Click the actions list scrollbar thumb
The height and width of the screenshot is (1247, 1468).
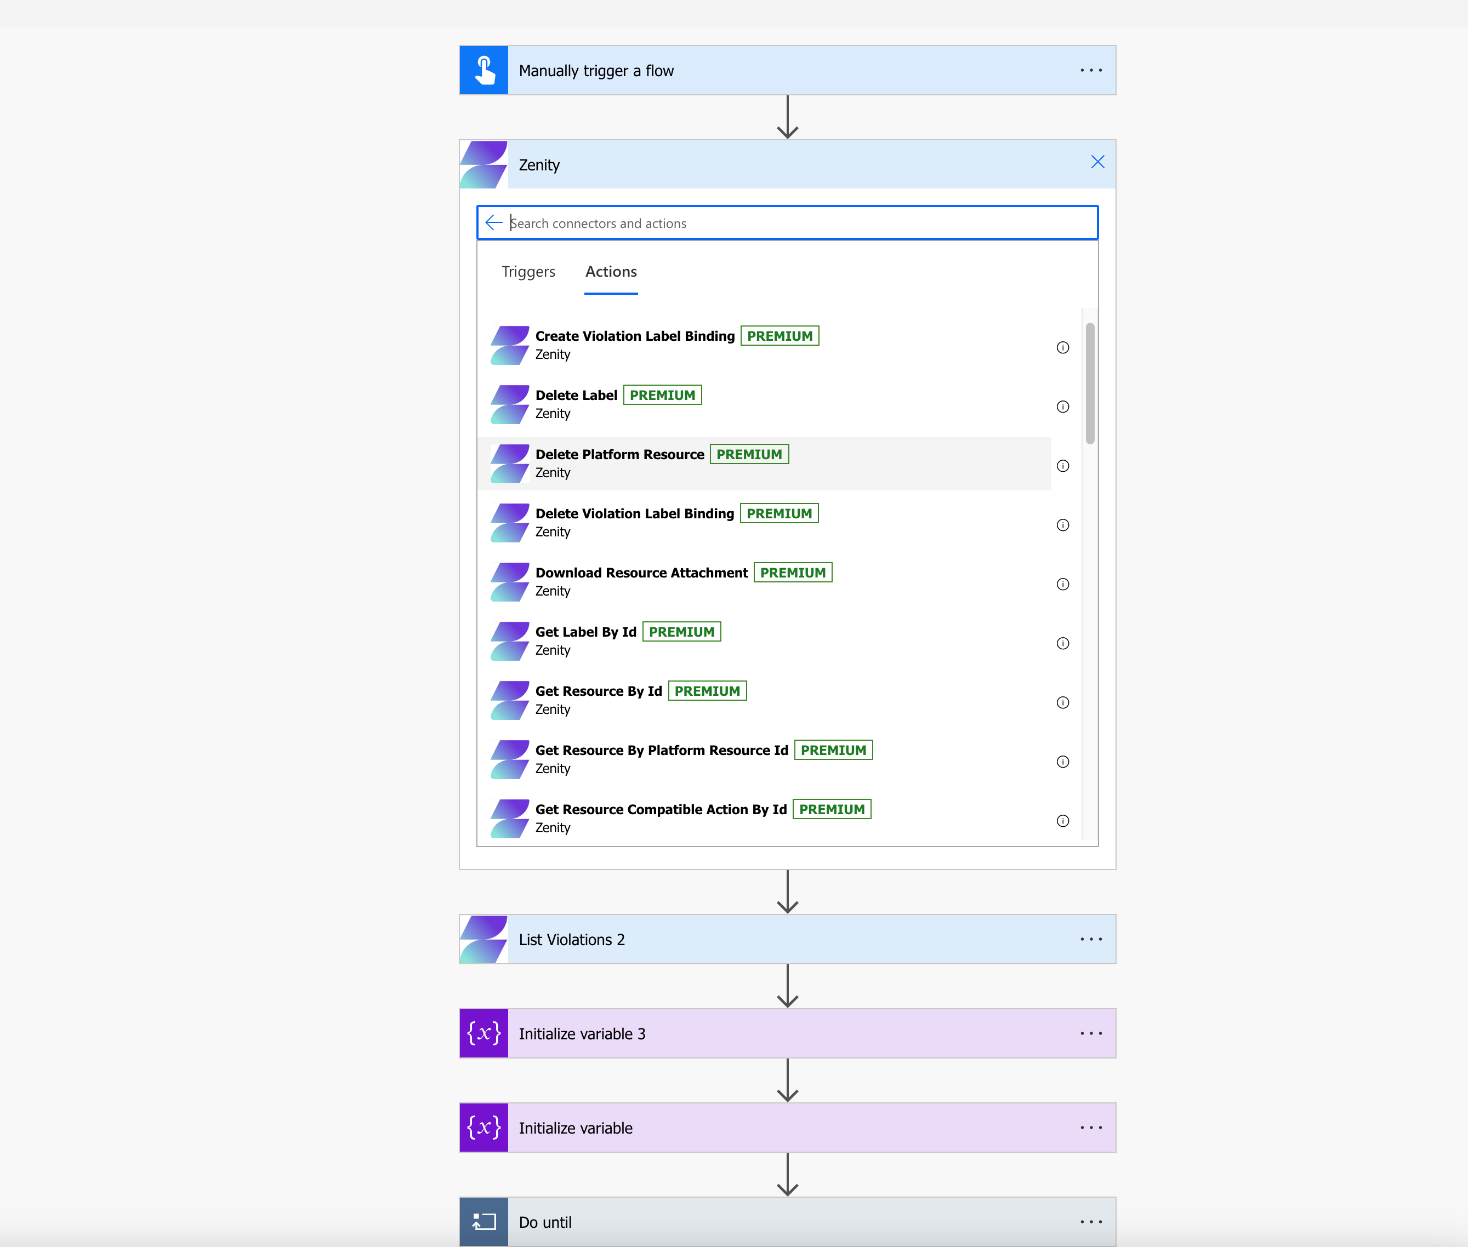[x=1090, y=383]
